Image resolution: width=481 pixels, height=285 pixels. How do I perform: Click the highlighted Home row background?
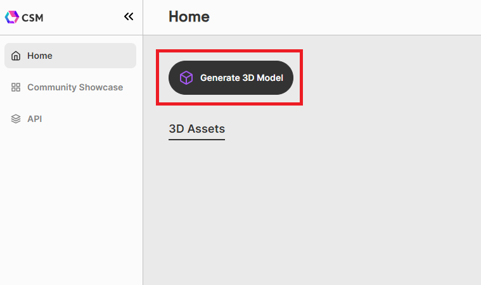[x=101, y=56]
